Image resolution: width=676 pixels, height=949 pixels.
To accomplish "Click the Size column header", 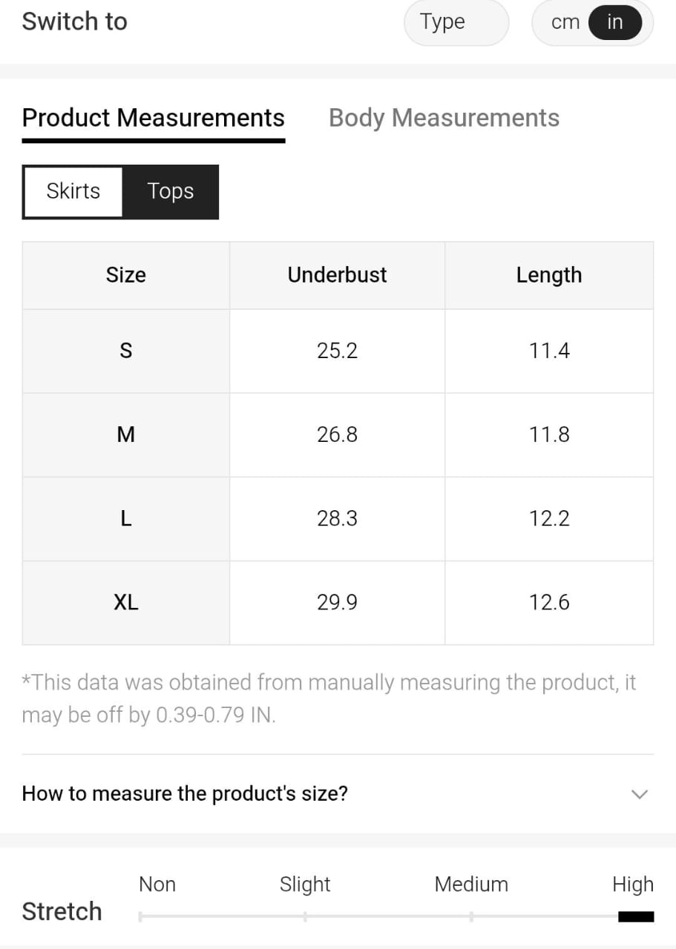I will tap(126, 275).
